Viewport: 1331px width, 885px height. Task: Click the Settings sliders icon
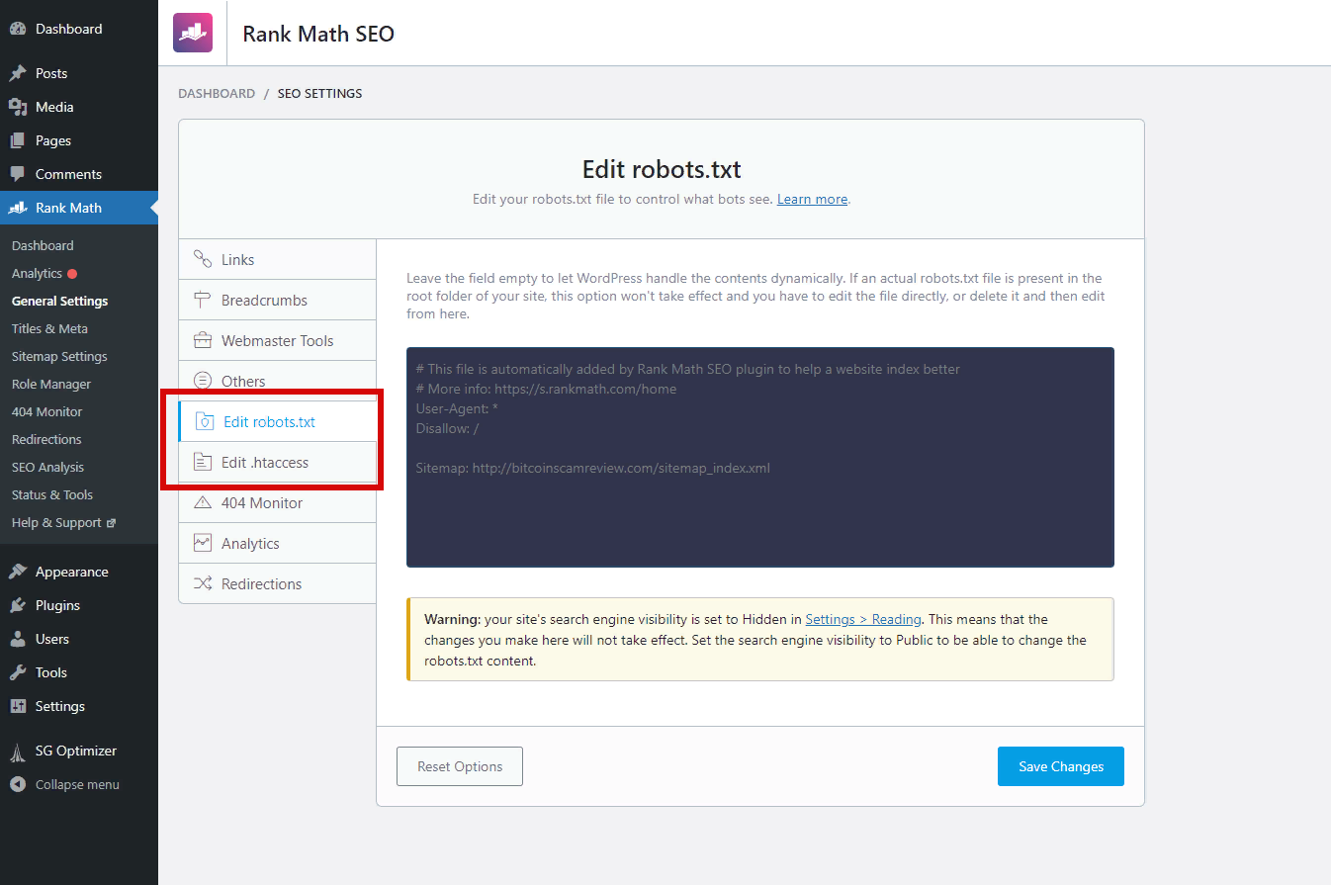click(x=18, y=706)
